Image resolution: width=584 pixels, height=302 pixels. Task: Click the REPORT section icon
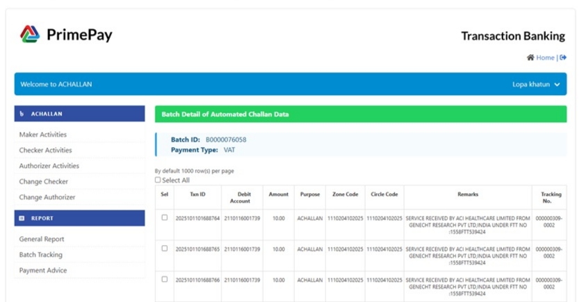pos(22,218)
